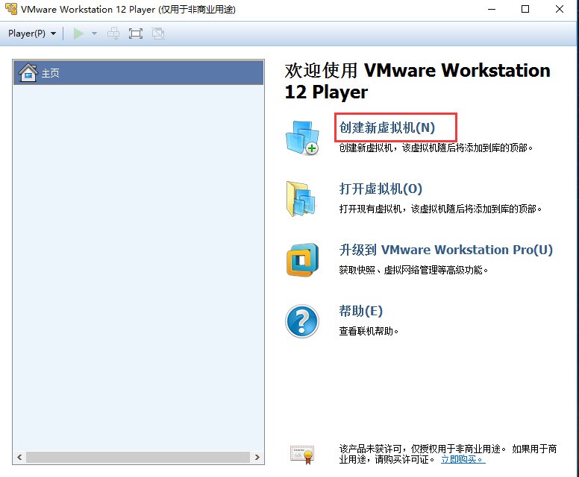Click the Workstation Pro upgrade icon
The image size is (579, 477).
[x=302, y=259]
